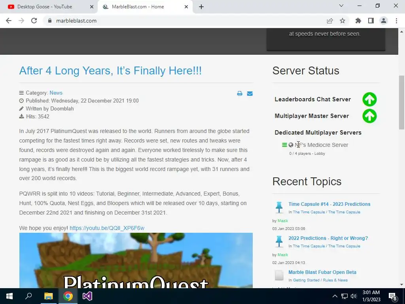Close the MarbleBlast.com tab
Viewport: 405px width, 304px height.
point(186,7)
